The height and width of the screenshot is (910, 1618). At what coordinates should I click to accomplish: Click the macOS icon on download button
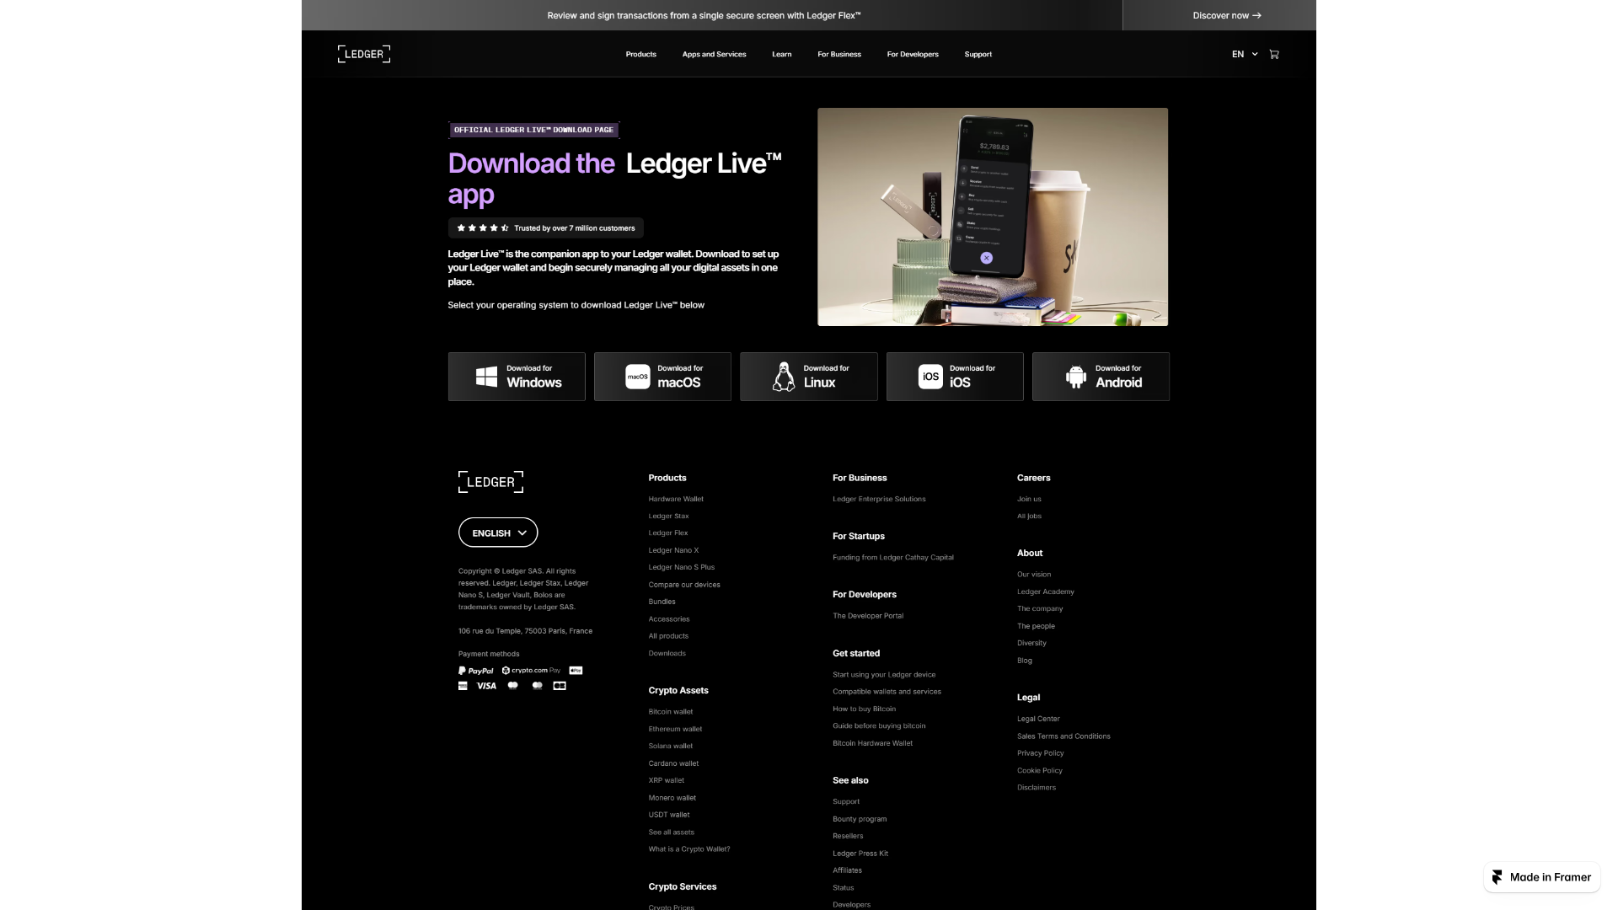click(x=637, y=377)
